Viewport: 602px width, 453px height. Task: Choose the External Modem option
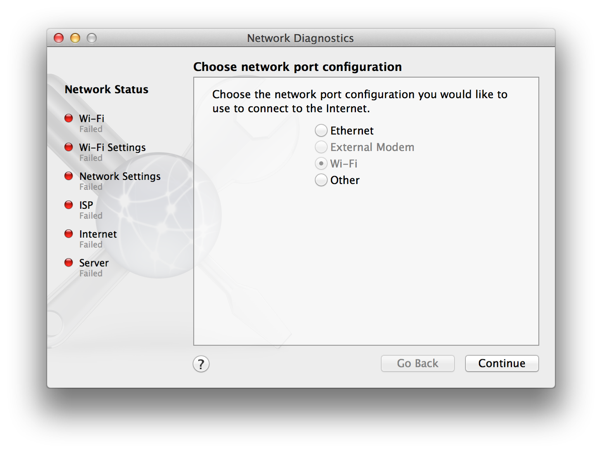pos(321,147)
